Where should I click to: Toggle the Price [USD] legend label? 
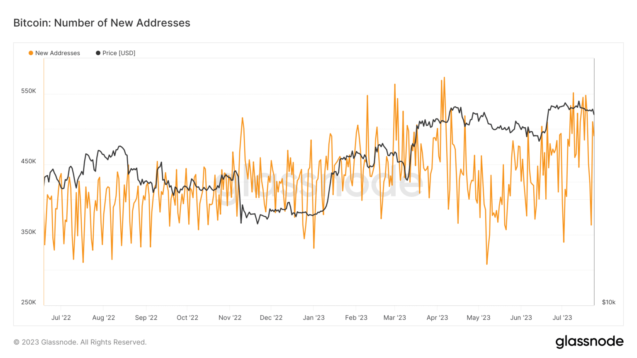click(x=119, y=53)
